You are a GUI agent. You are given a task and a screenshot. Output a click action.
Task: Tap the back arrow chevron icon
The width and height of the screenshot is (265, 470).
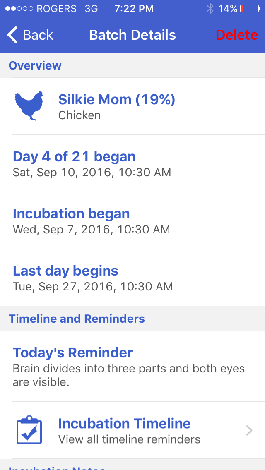click(12, 35)
